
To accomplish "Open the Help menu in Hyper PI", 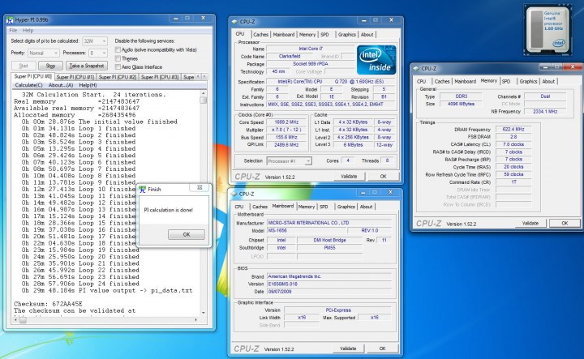I will [x=28, y=31].
